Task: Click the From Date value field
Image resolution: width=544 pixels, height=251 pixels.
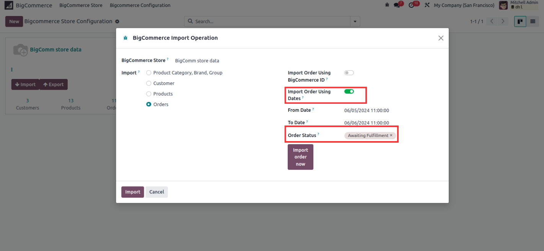Action: click(x=366, y=111)
